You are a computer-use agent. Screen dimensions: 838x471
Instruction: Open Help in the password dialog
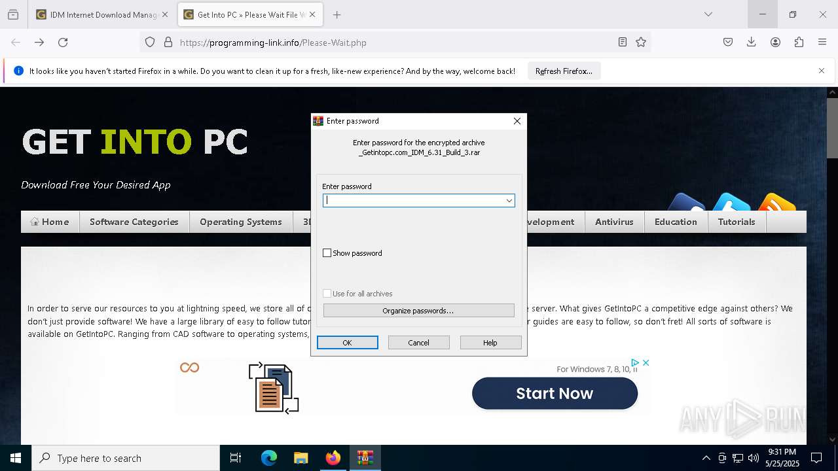[x=490, y=343]
